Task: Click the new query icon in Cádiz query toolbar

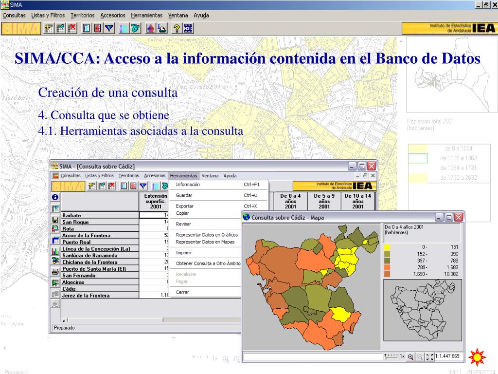Action: point(92,186)
